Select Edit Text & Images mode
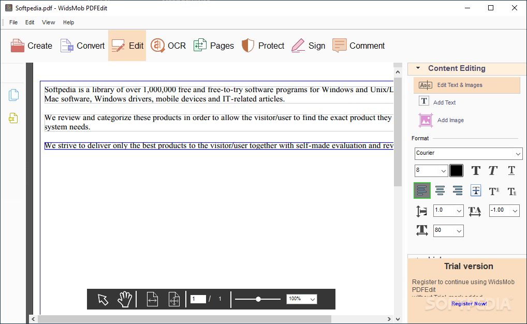The width and height of the screenshot is (527, 324). tap(467, 85)
